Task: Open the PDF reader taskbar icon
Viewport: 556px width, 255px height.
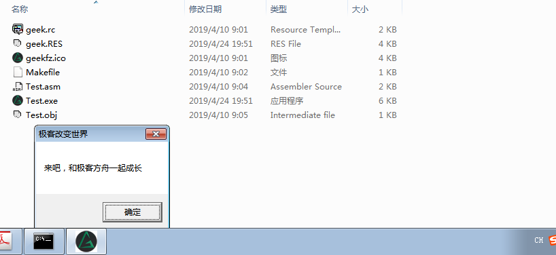Action: pyautogui.click(x=6, y=241)
